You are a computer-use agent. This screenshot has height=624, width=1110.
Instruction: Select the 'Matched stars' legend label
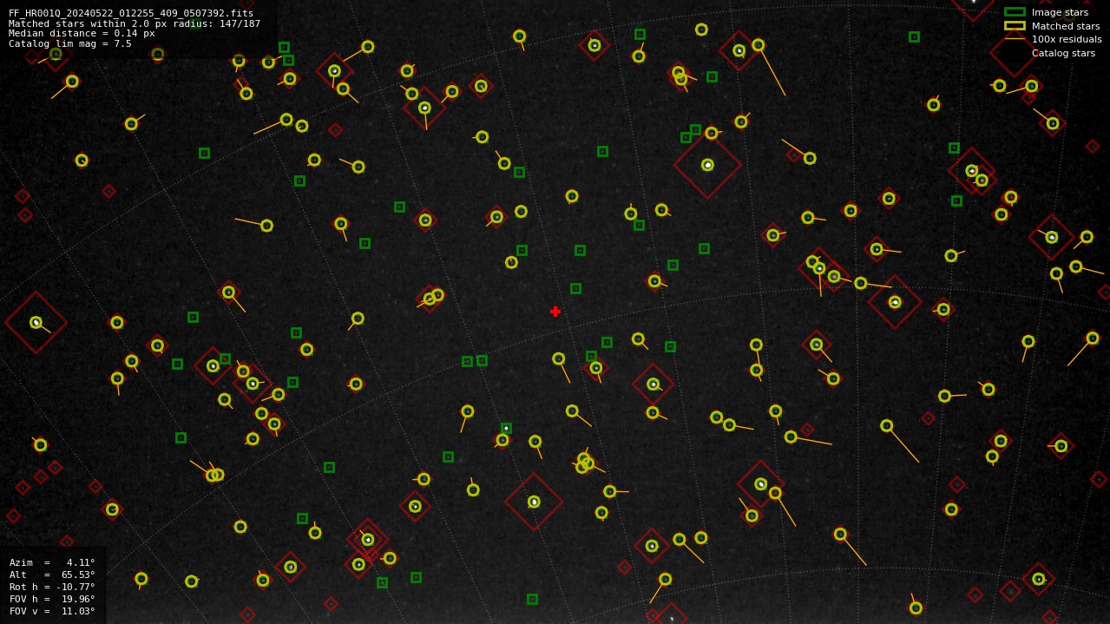tap(1066, 26)
